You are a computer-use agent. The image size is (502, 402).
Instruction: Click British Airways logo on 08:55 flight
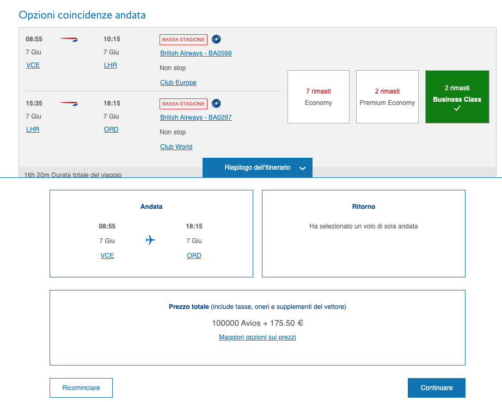click(69, 39)
